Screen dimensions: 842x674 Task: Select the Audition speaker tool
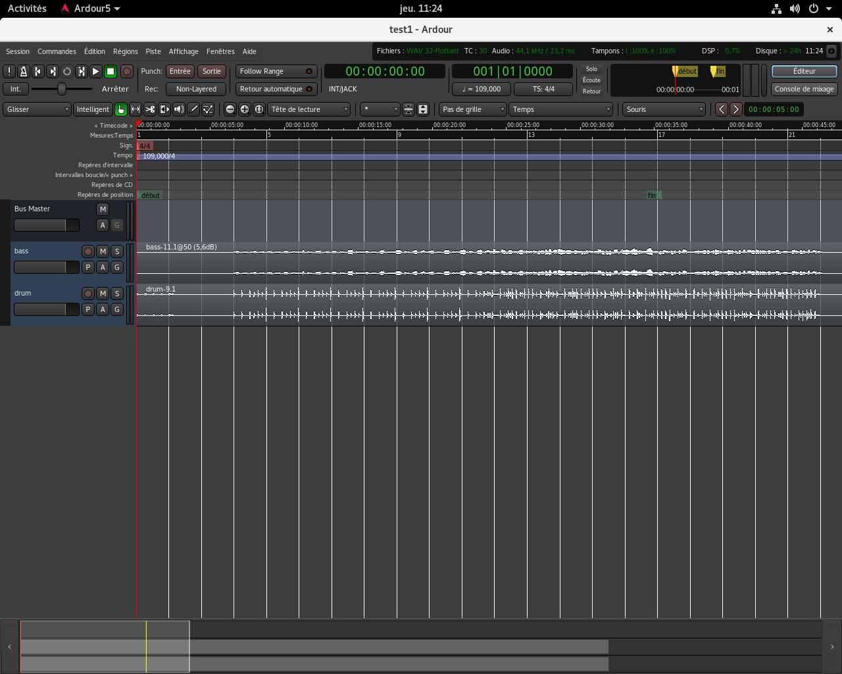(x=179, y=109)
